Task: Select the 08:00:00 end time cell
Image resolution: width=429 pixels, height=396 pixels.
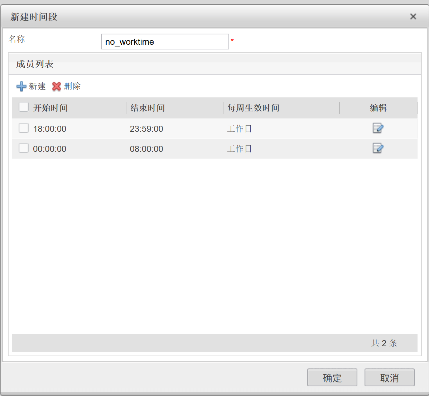Action: pos(146,149)
